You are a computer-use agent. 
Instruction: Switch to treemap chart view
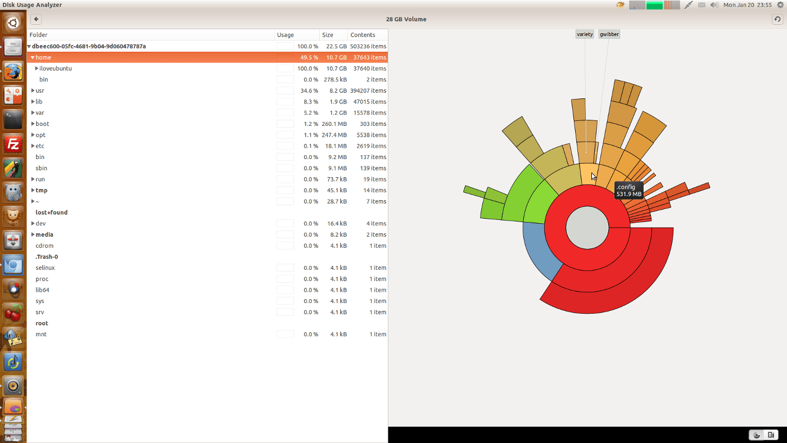(771, 435)
